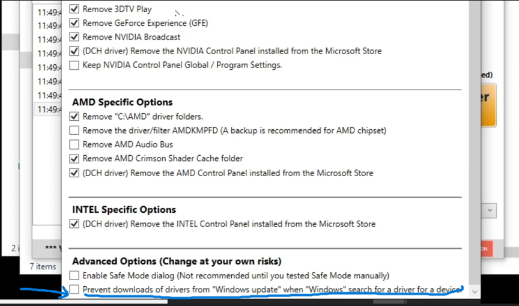The width and height of the screenshot is (519, 306).
Task: Enable Prevent downloads of drivers from Windows update
Action: 74,289
